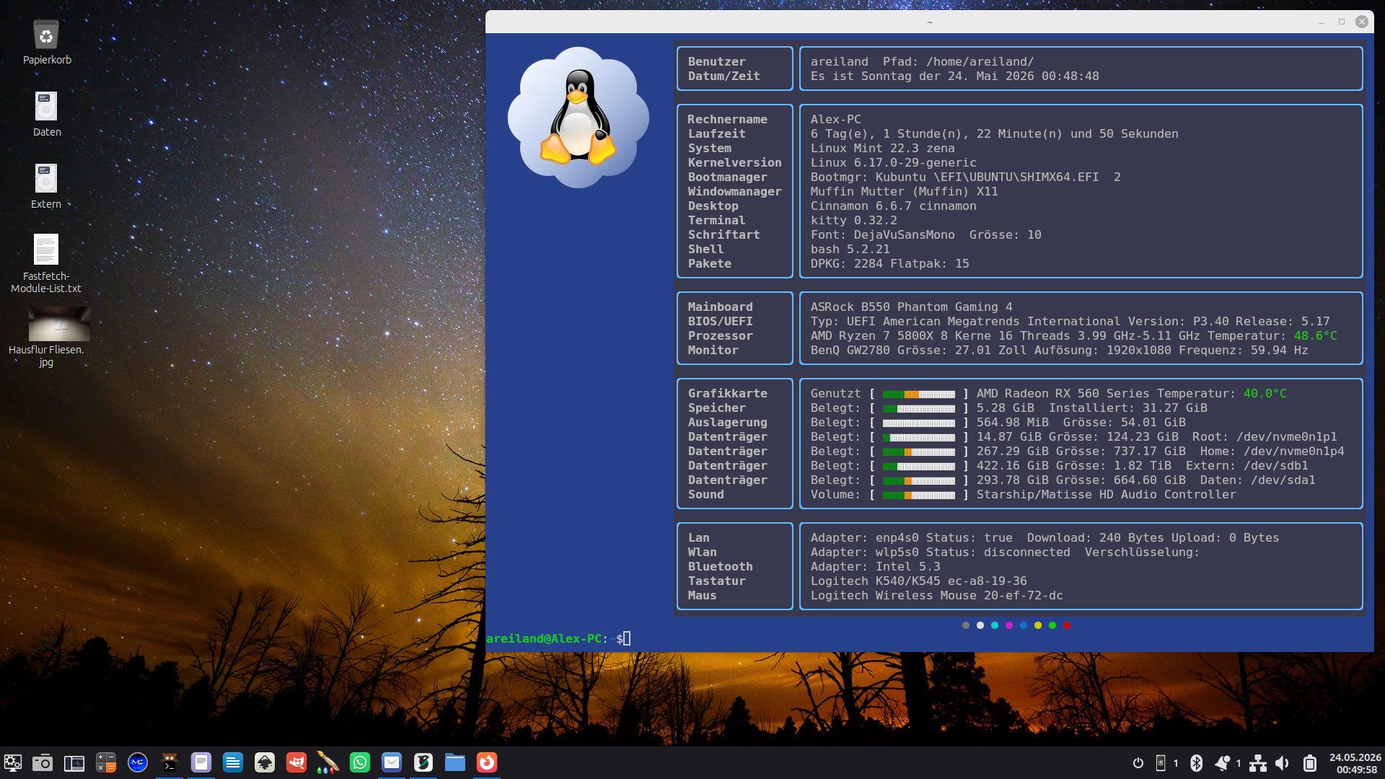Select the Fastfetch-Module-List.txt desktop file
Image resolution: width=1385 pixels, height=779 pixels.
click(x=46, y=250)
